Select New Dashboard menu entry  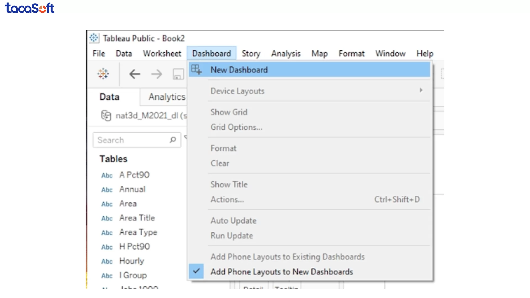239,70
